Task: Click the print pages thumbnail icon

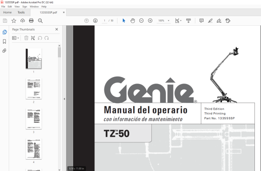Action: pos(33,38)
